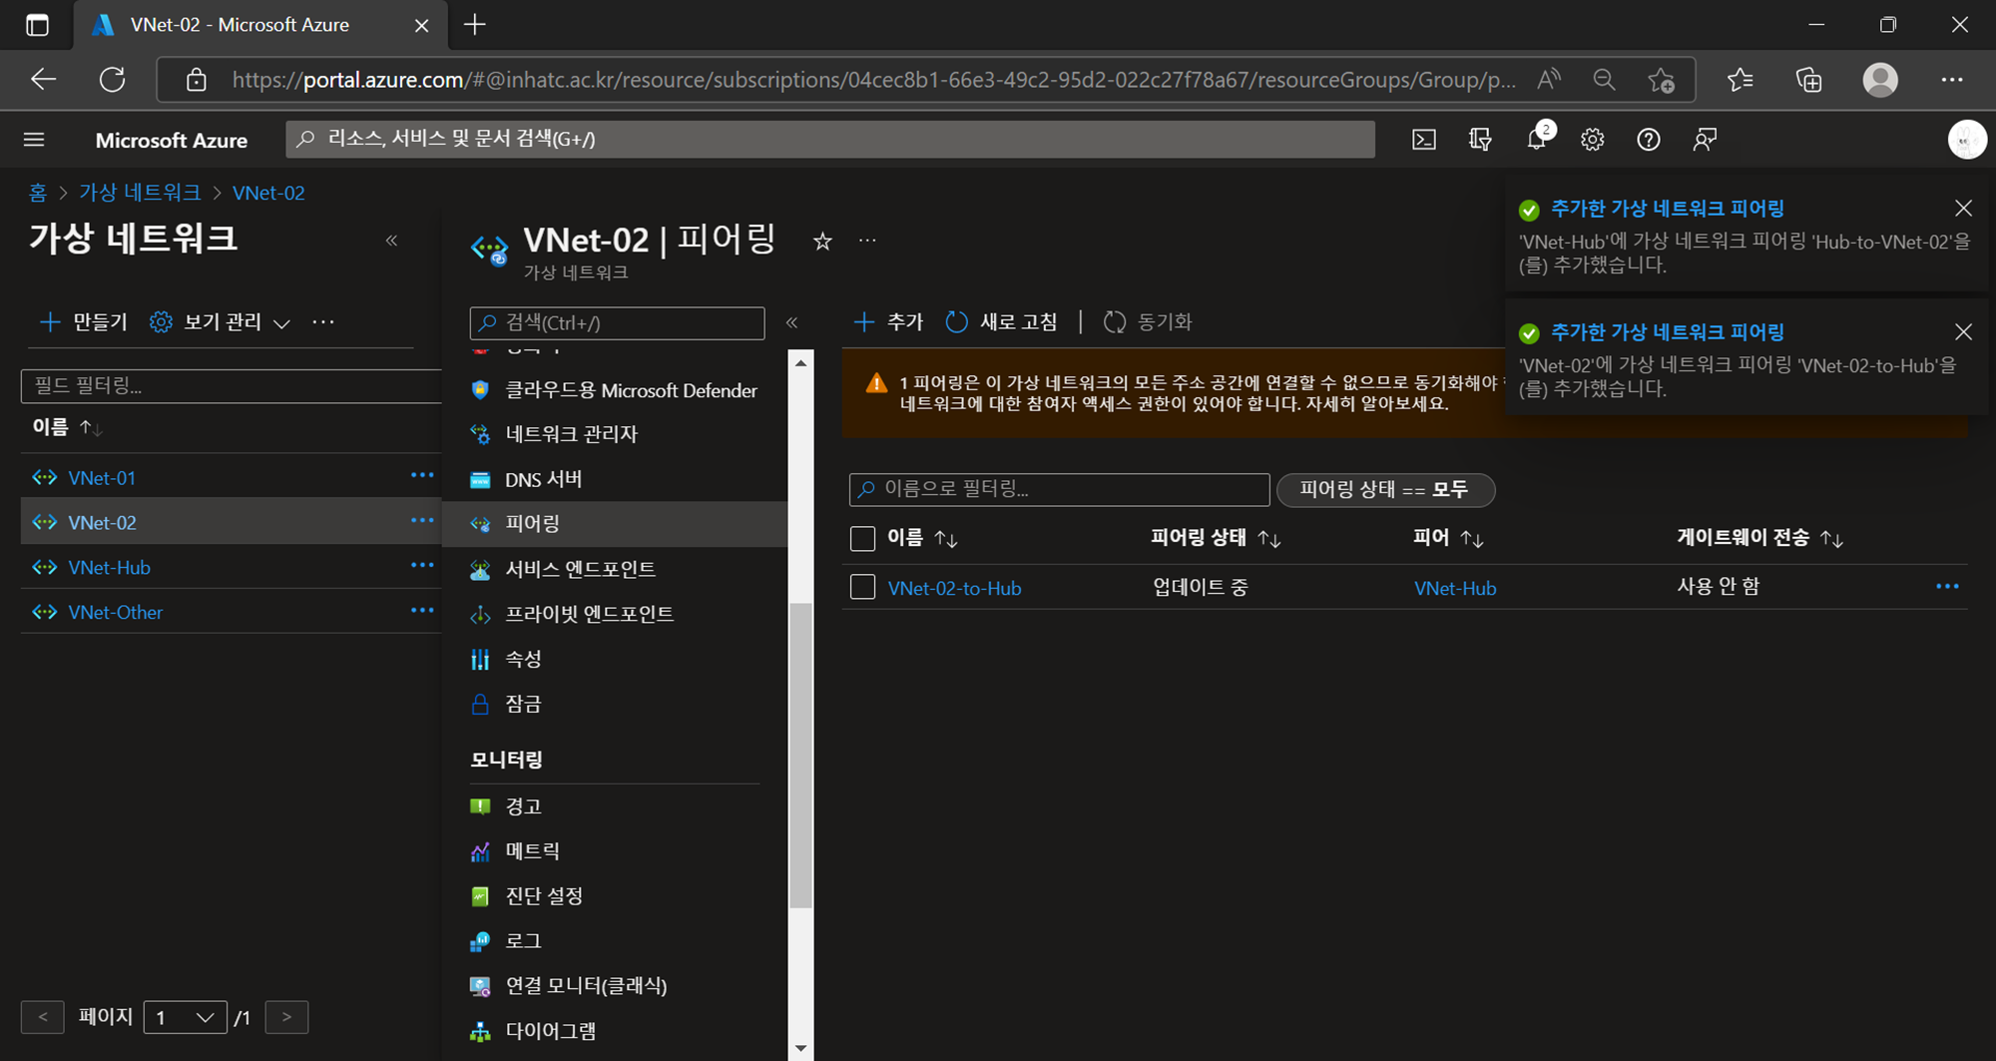This screenshot has height=1061, width=1996.
Task: Add this page to favorites in browser
Action: pos(1662,80)
